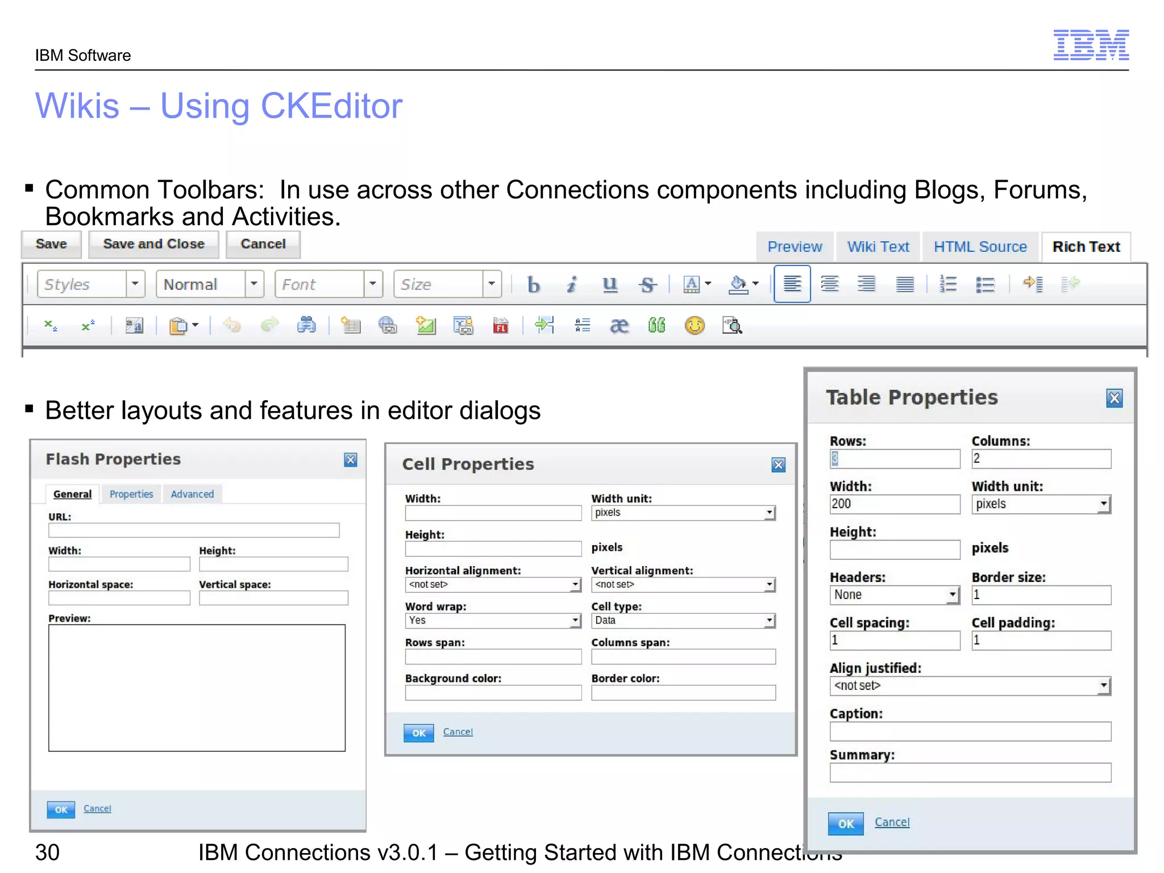
Task: Open find and replace (binoculars icon)
Action: [x=306, y=326]
